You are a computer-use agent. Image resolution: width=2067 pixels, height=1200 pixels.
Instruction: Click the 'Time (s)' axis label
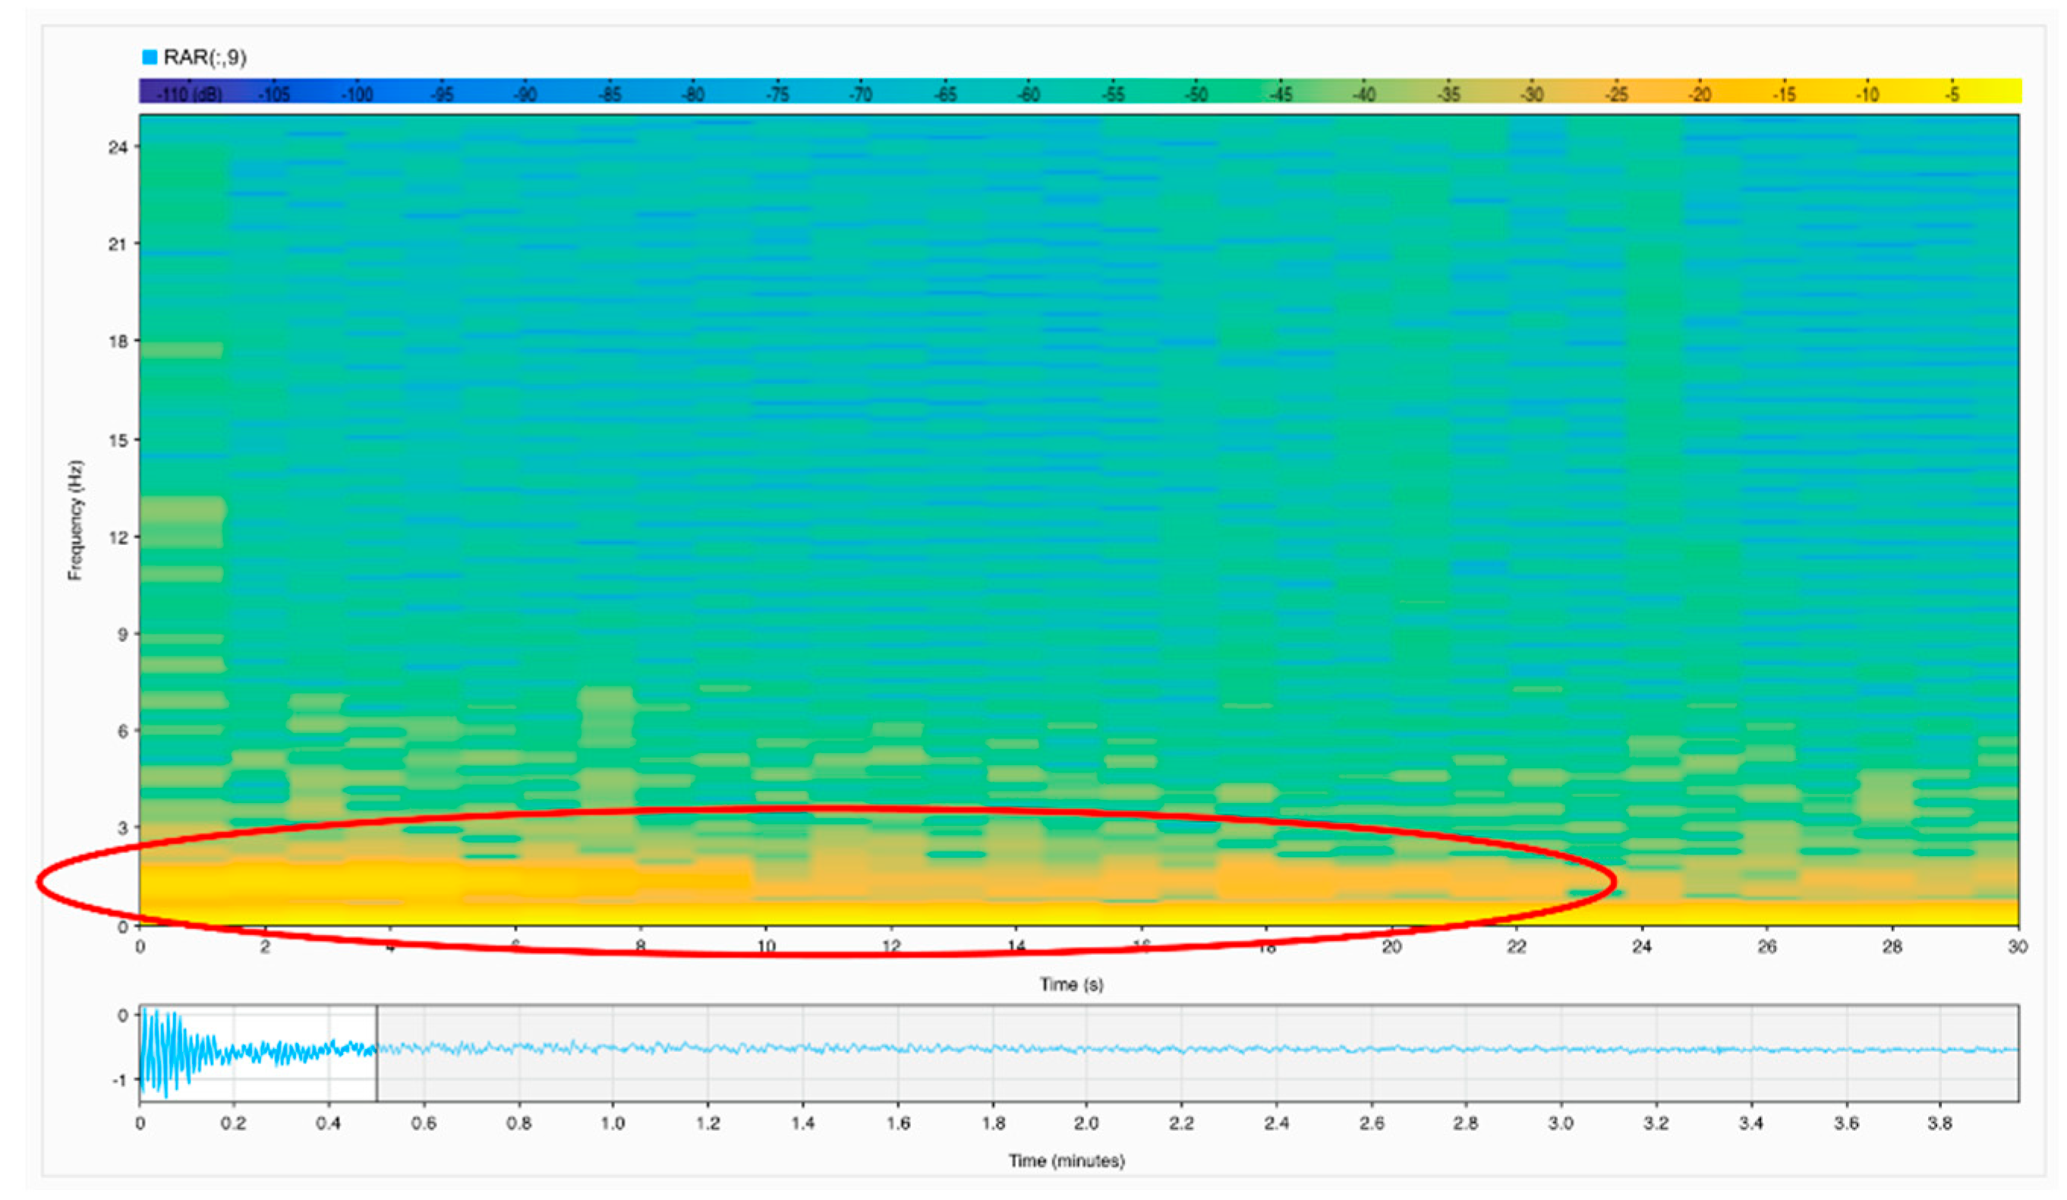click(1071, 984)
